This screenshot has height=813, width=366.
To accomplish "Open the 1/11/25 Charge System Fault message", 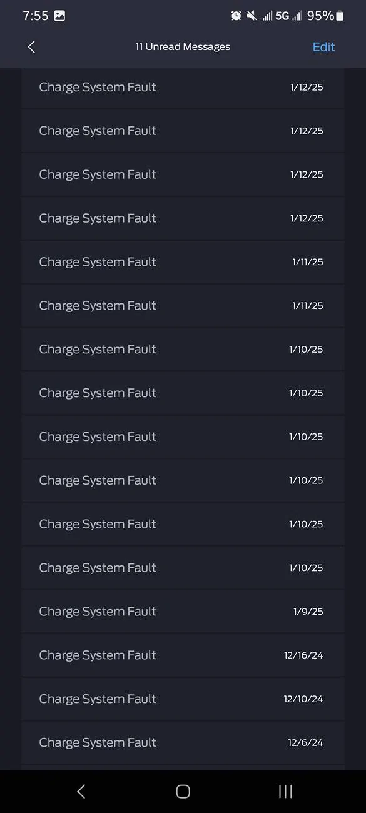I will [183, 262].
